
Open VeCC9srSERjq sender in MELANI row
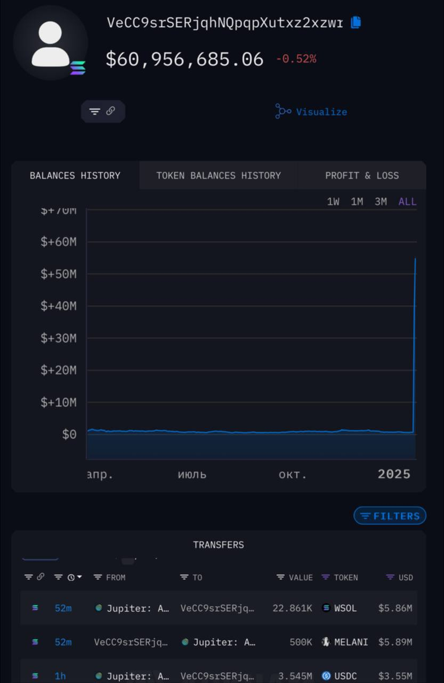[131, 642]
